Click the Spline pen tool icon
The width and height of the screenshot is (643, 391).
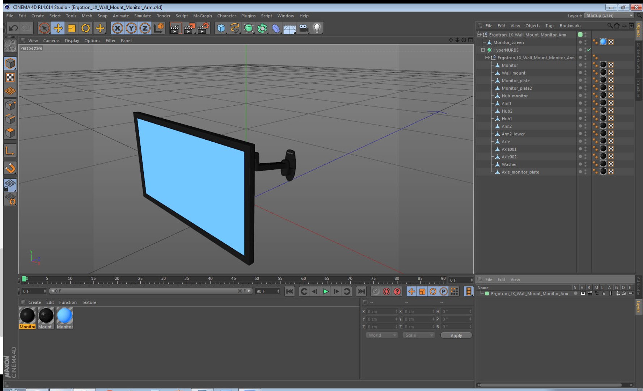pos(235,28)
